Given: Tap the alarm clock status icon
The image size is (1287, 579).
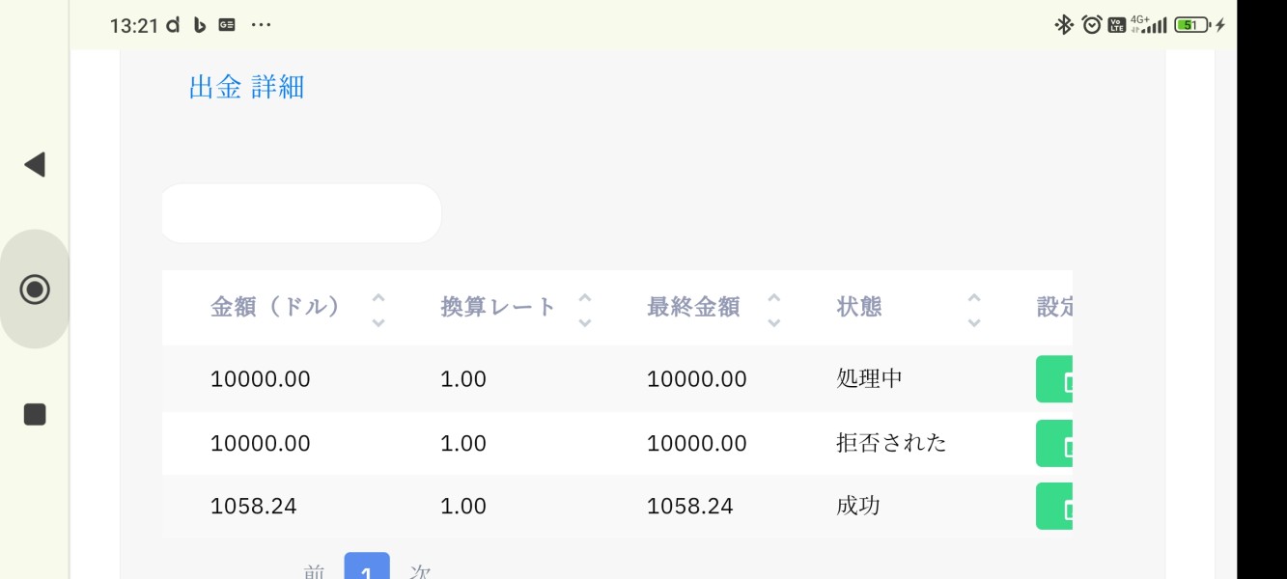Looking at the screenshot, I should coord(1090,25).
